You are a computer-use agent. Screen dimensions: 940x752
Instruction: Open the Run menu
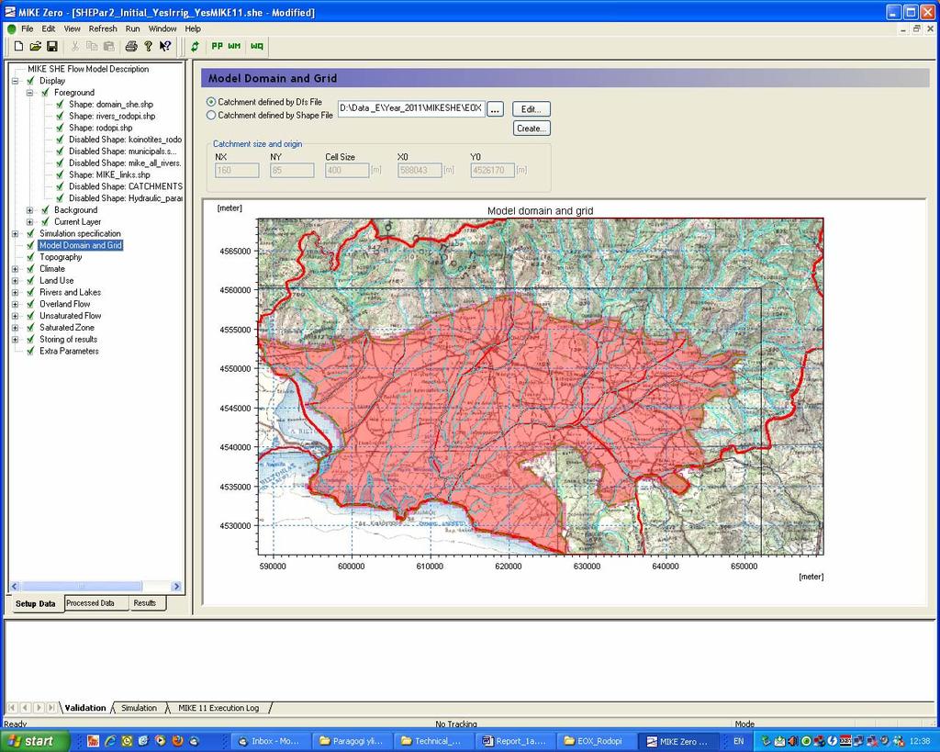[x=132, y=28]
